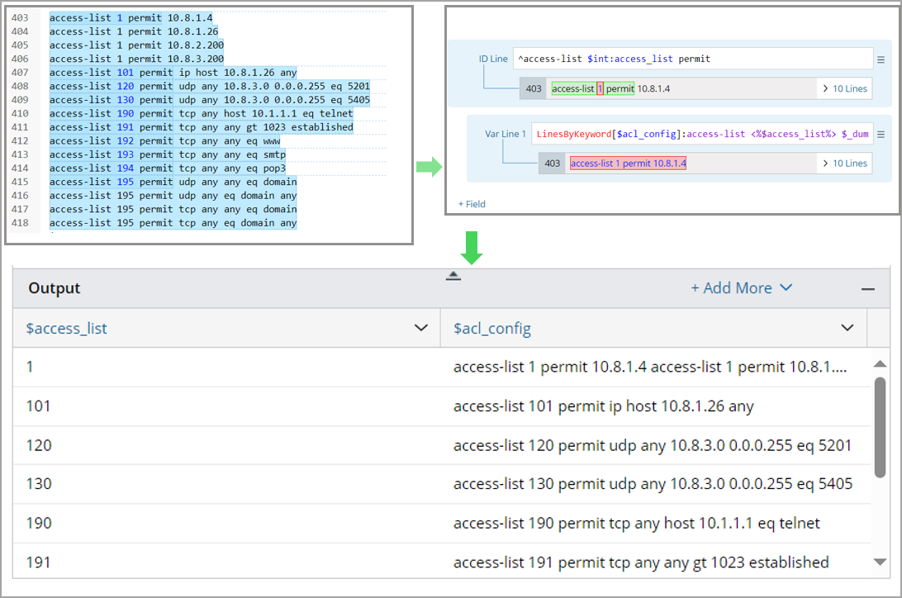Click config line 415 udp any any eq domain

pyautogui.click(x=173, y=182)
